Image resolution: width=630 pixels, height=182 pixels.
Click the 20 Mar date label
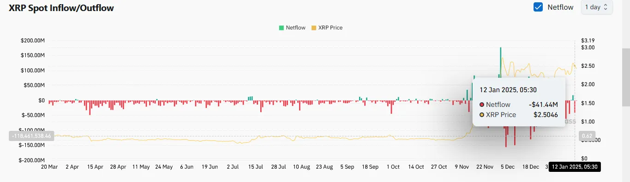point(49,167)
